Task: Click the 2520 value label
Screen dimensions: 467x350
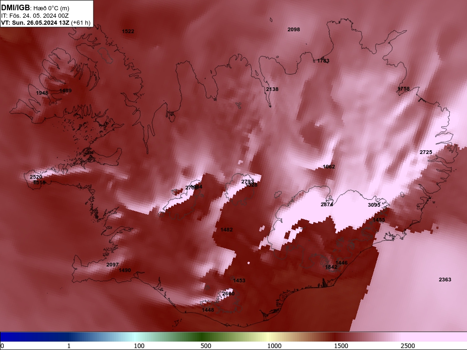Action: click(36, 177)
